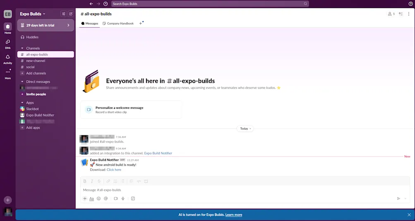
Task: Focus the Message #all-expo-builds field
Action: 245,190
